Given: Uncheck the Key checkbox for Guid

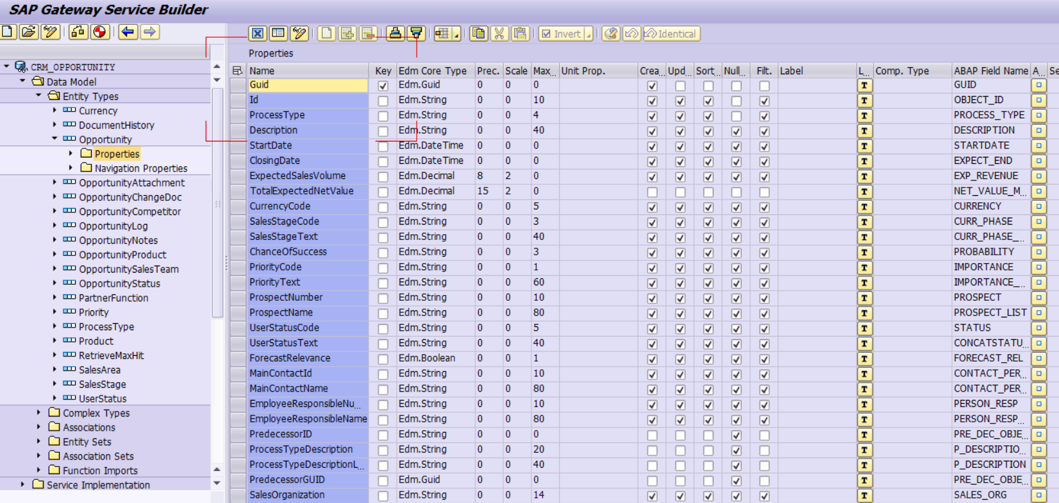Looking at the screenshot, I should [x=383, y=86].
